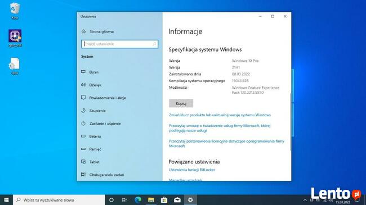Click the Settings gear on taskbar
366x205 pixels.
coord(190,200)
